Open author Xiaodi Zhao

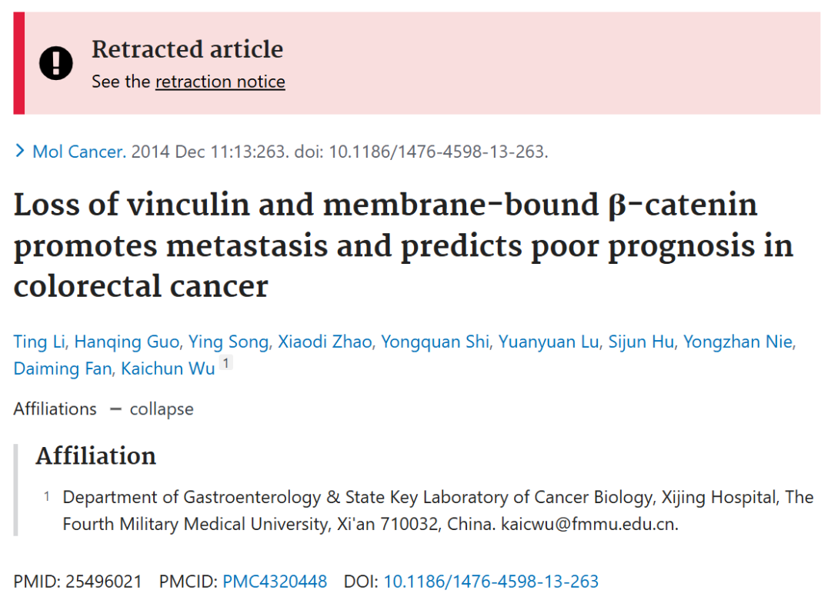click(325, 342)
